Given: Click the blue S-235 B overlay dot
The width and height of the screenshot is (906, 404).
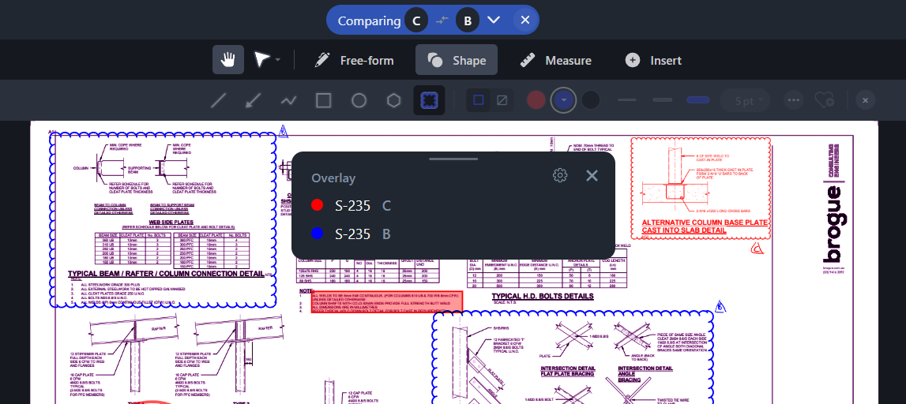Looking at the screenshot, I should (317, 234).
